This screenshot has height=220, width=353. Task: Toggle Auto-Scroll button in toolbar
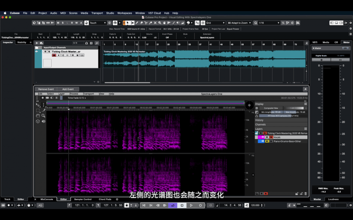pos(115,23)
